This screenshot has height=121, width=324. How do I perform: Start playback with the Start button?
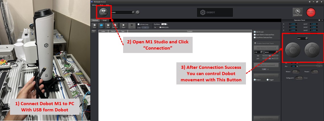[x=124, y=26]
